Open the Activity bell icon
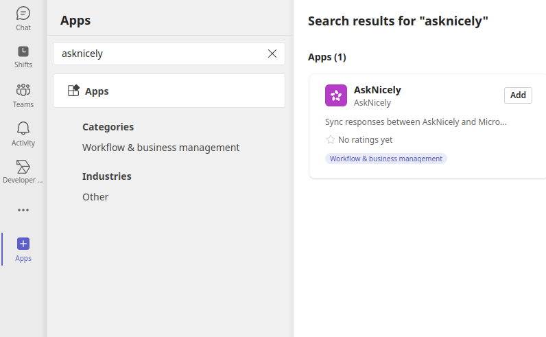This screenshot has width=546, height=337. 23,128
